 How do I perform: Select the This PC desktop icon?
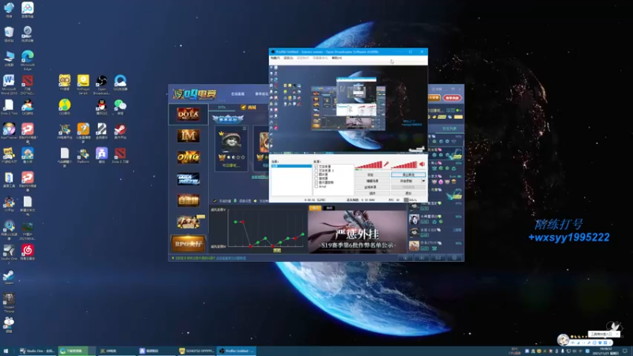[x=9, y=59]
